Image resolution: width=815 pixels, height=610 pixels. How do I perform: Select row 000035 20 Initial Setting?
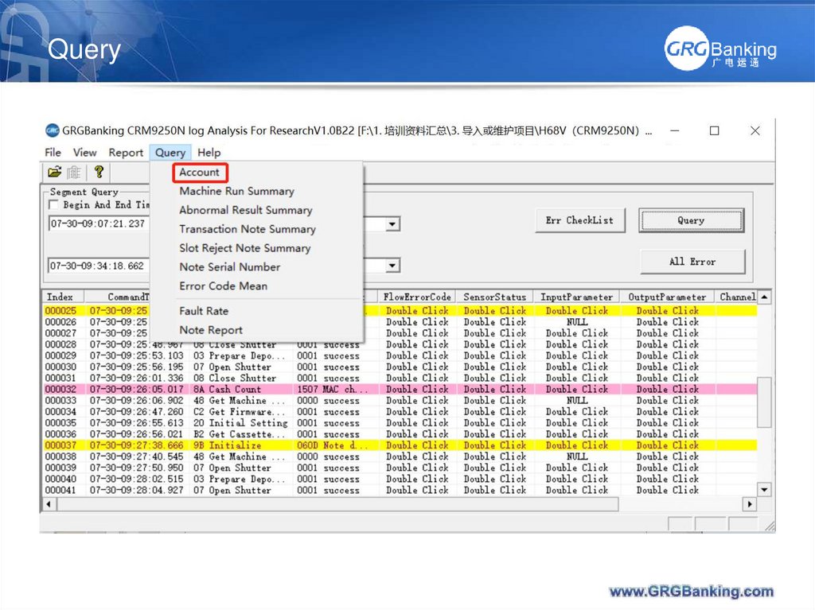pyautogui.click(x=400, y=423)
